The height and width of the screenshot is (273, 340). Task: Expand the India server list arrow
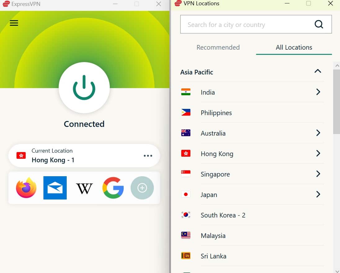(x=318, y=92)
